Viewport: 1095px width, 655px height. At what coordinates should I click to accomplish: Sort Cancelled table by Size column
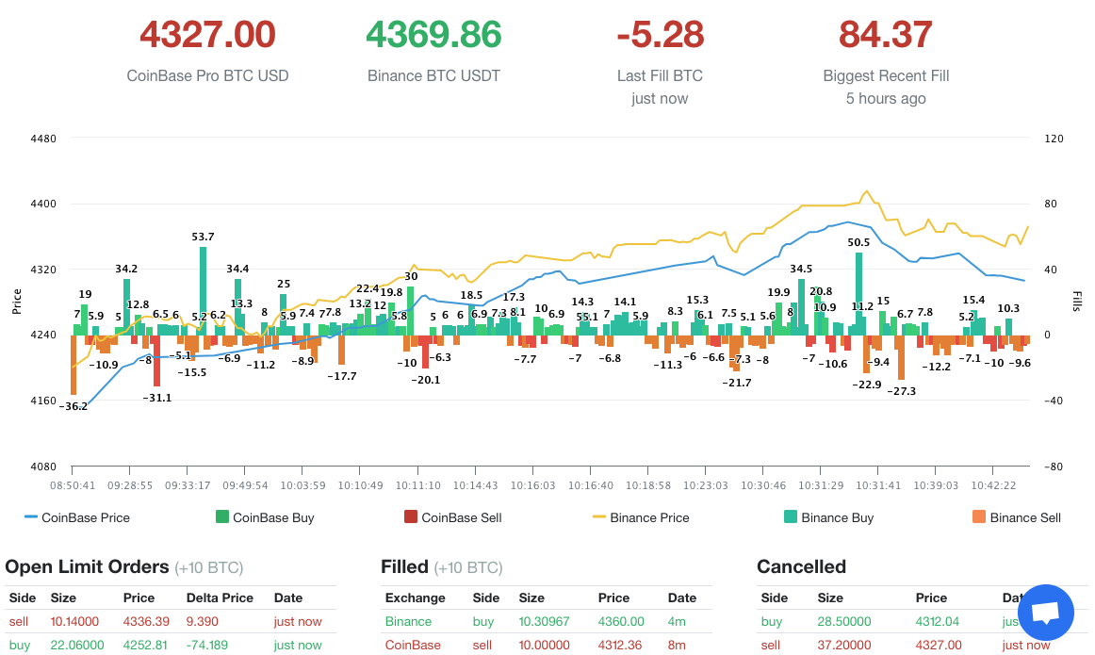pos(830,598)
